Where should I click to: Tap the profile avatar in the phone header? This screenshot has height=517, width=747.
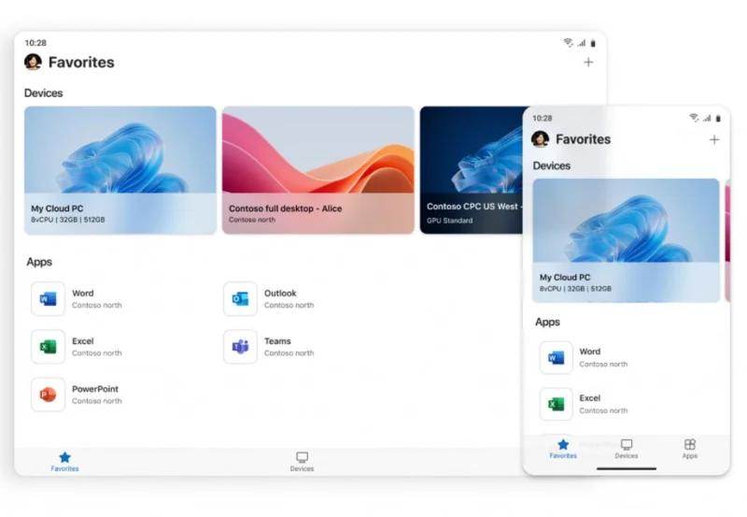[x=540, y=139]
